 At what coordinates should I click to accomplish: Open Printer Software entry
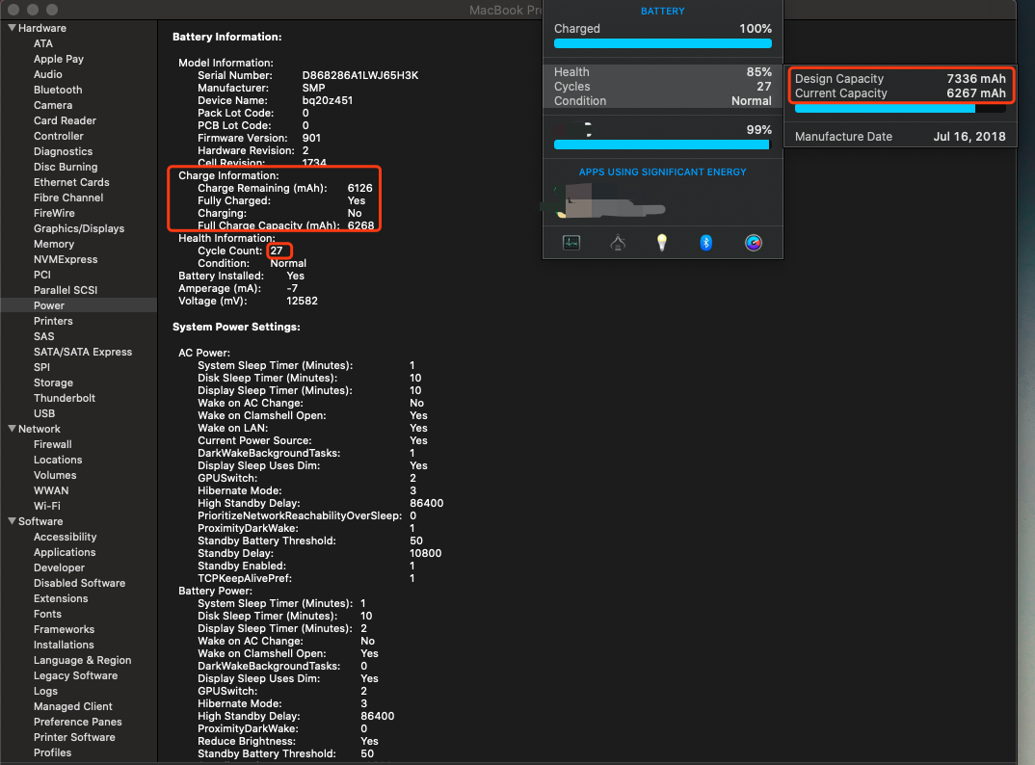click(74, 737)
